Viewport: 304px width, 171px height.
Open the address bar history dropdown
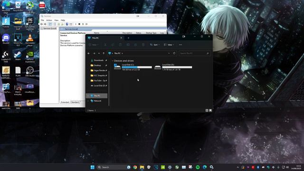169,53
